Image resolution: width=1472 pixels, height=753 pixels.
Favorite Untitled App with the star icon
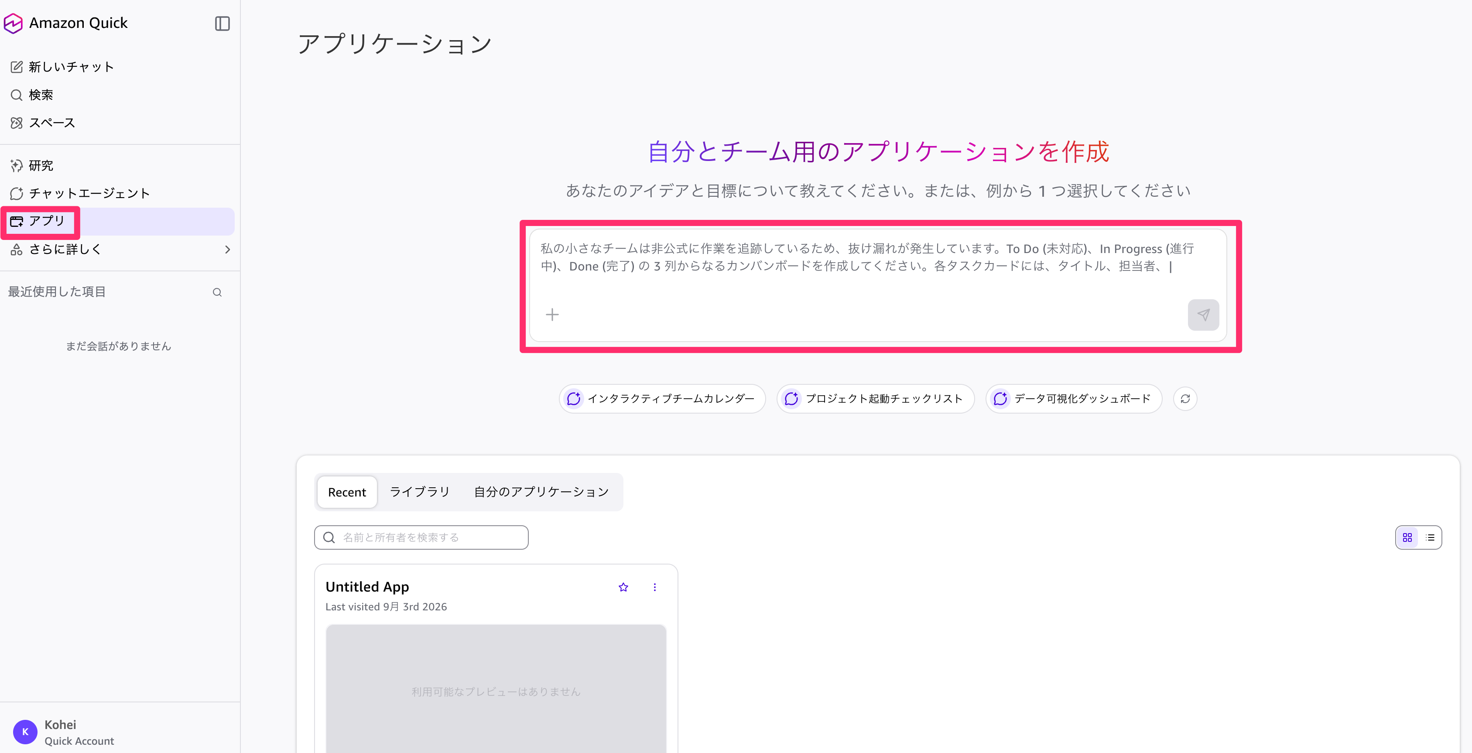click(x=623, y=587)
